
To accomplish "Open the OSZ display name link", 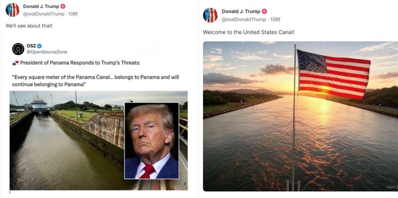I will 31,46.
